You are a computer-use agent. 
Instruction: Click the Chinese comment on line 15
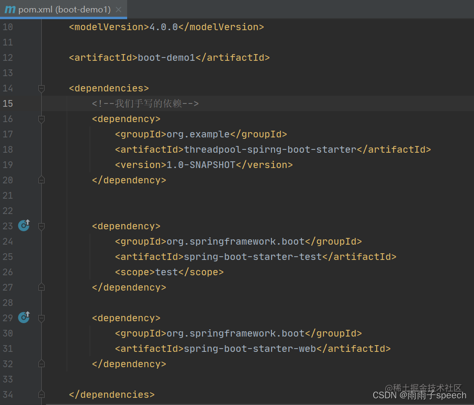145,104
